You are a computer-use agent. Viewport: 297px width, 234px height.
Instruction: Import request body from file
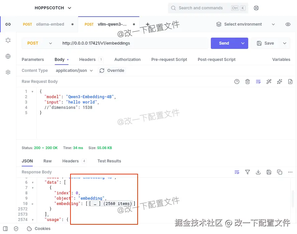290,82
